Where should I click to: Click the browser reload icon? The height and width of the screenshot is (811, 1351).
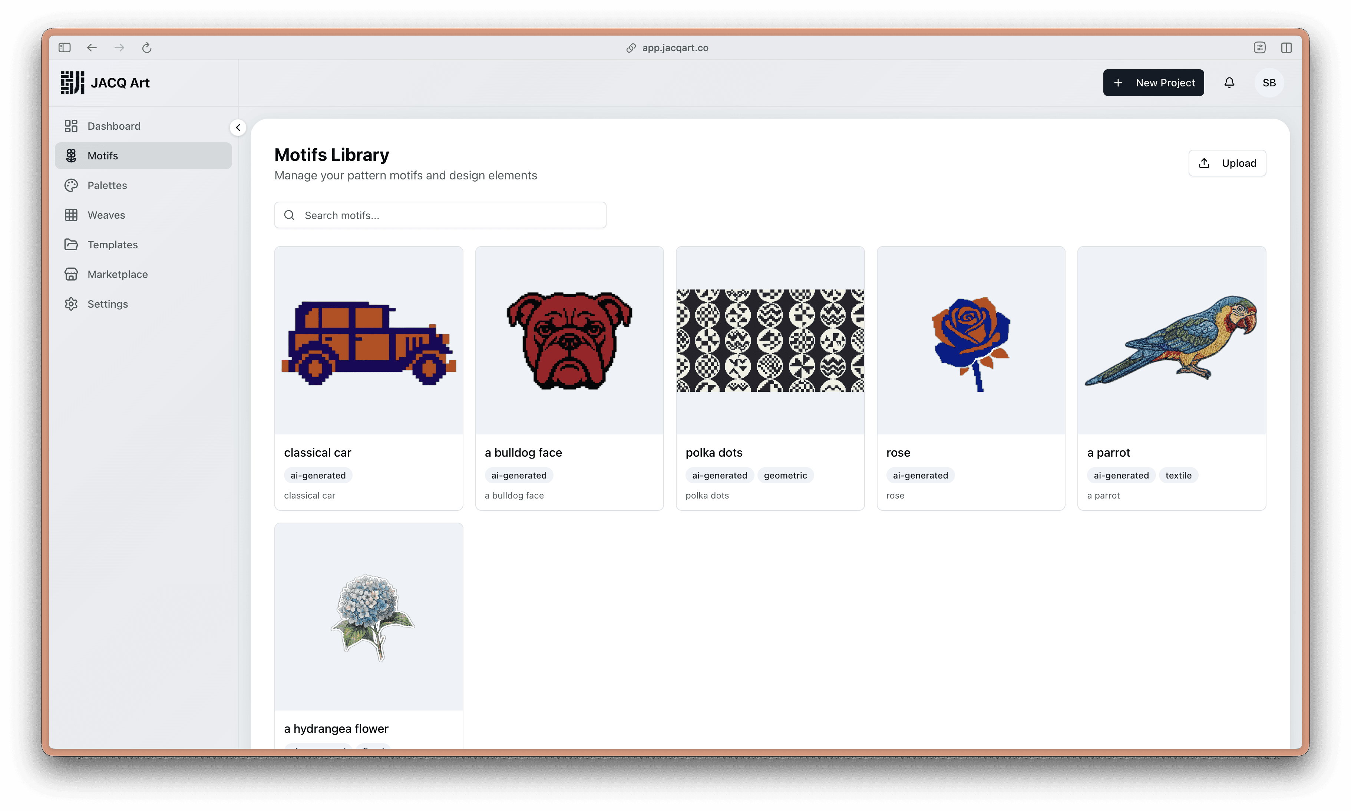click(x=146, y=47)
